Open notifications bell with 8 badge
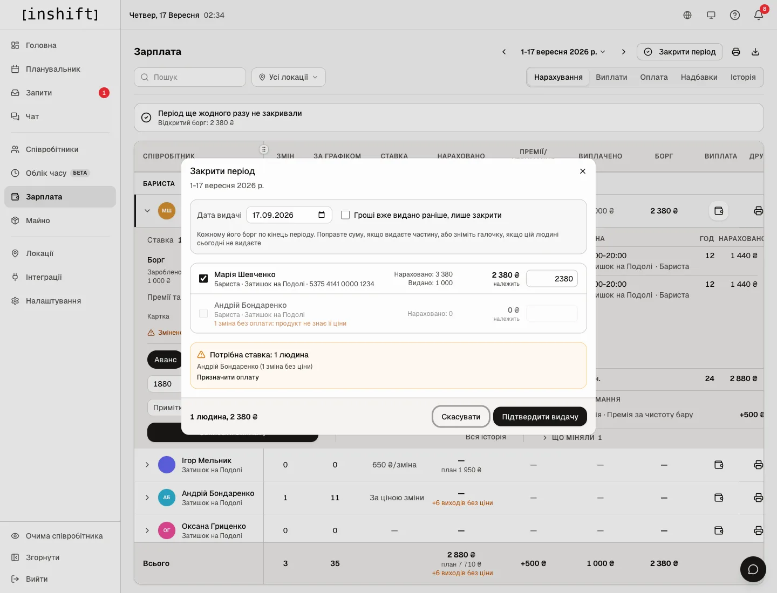Image resolution: width=777 pixels, height=593 pixels. 759,15
